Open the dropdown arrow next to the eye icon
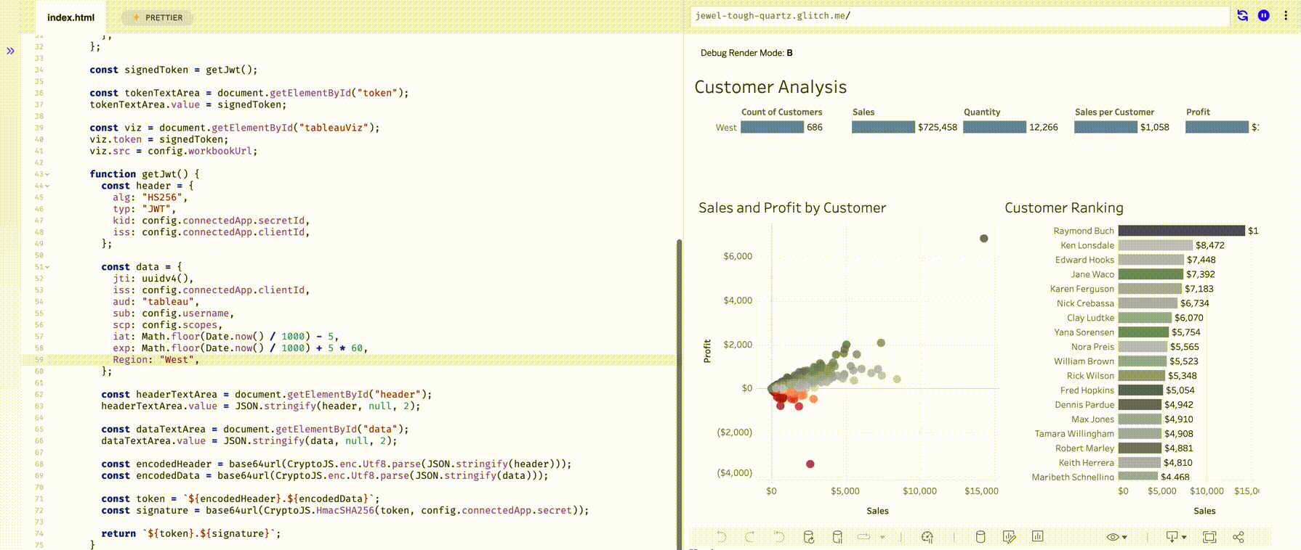Image resolution: width=1301 pixels, height=550 pixels. 1125,538
